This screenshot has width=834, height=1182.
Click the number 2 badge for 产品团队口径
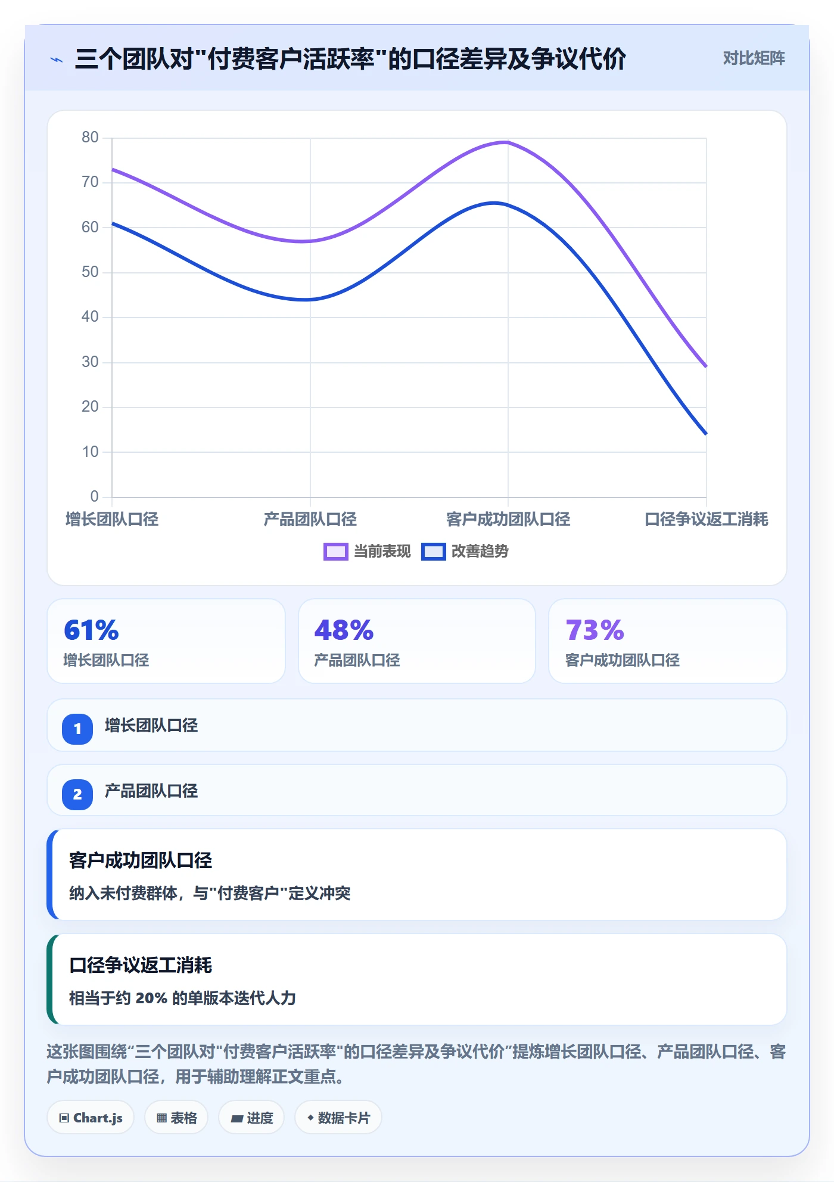77,794
